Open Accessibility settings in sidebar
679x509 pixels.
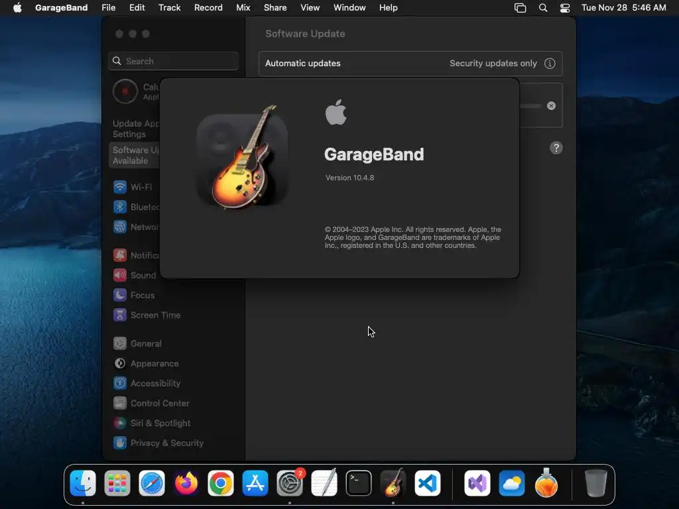pyautogui.click(x=147, y=384)
